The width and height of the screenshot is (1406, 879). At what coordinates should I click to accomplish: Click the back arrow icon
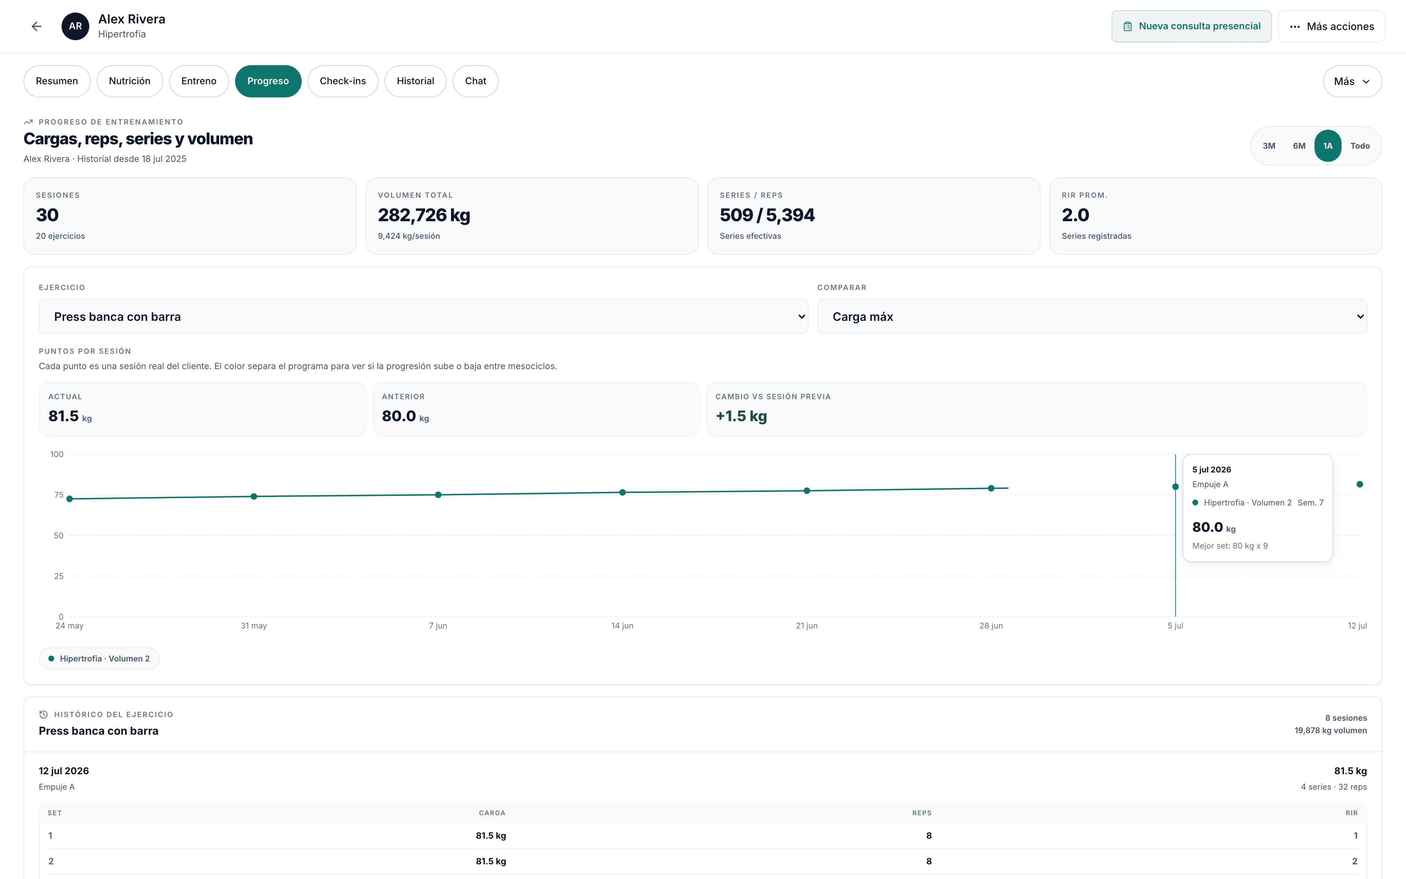point(37,26)
